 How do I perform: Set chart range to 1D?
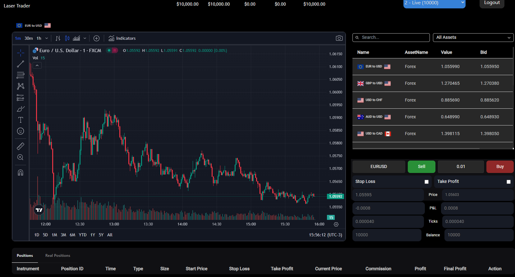tap(37, 235)
